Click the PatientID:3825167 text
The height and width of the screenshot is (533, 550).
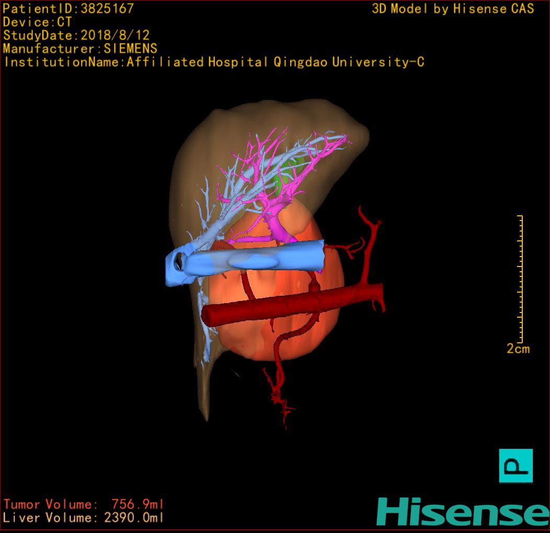pyautogui.click(x=68, y=8)
